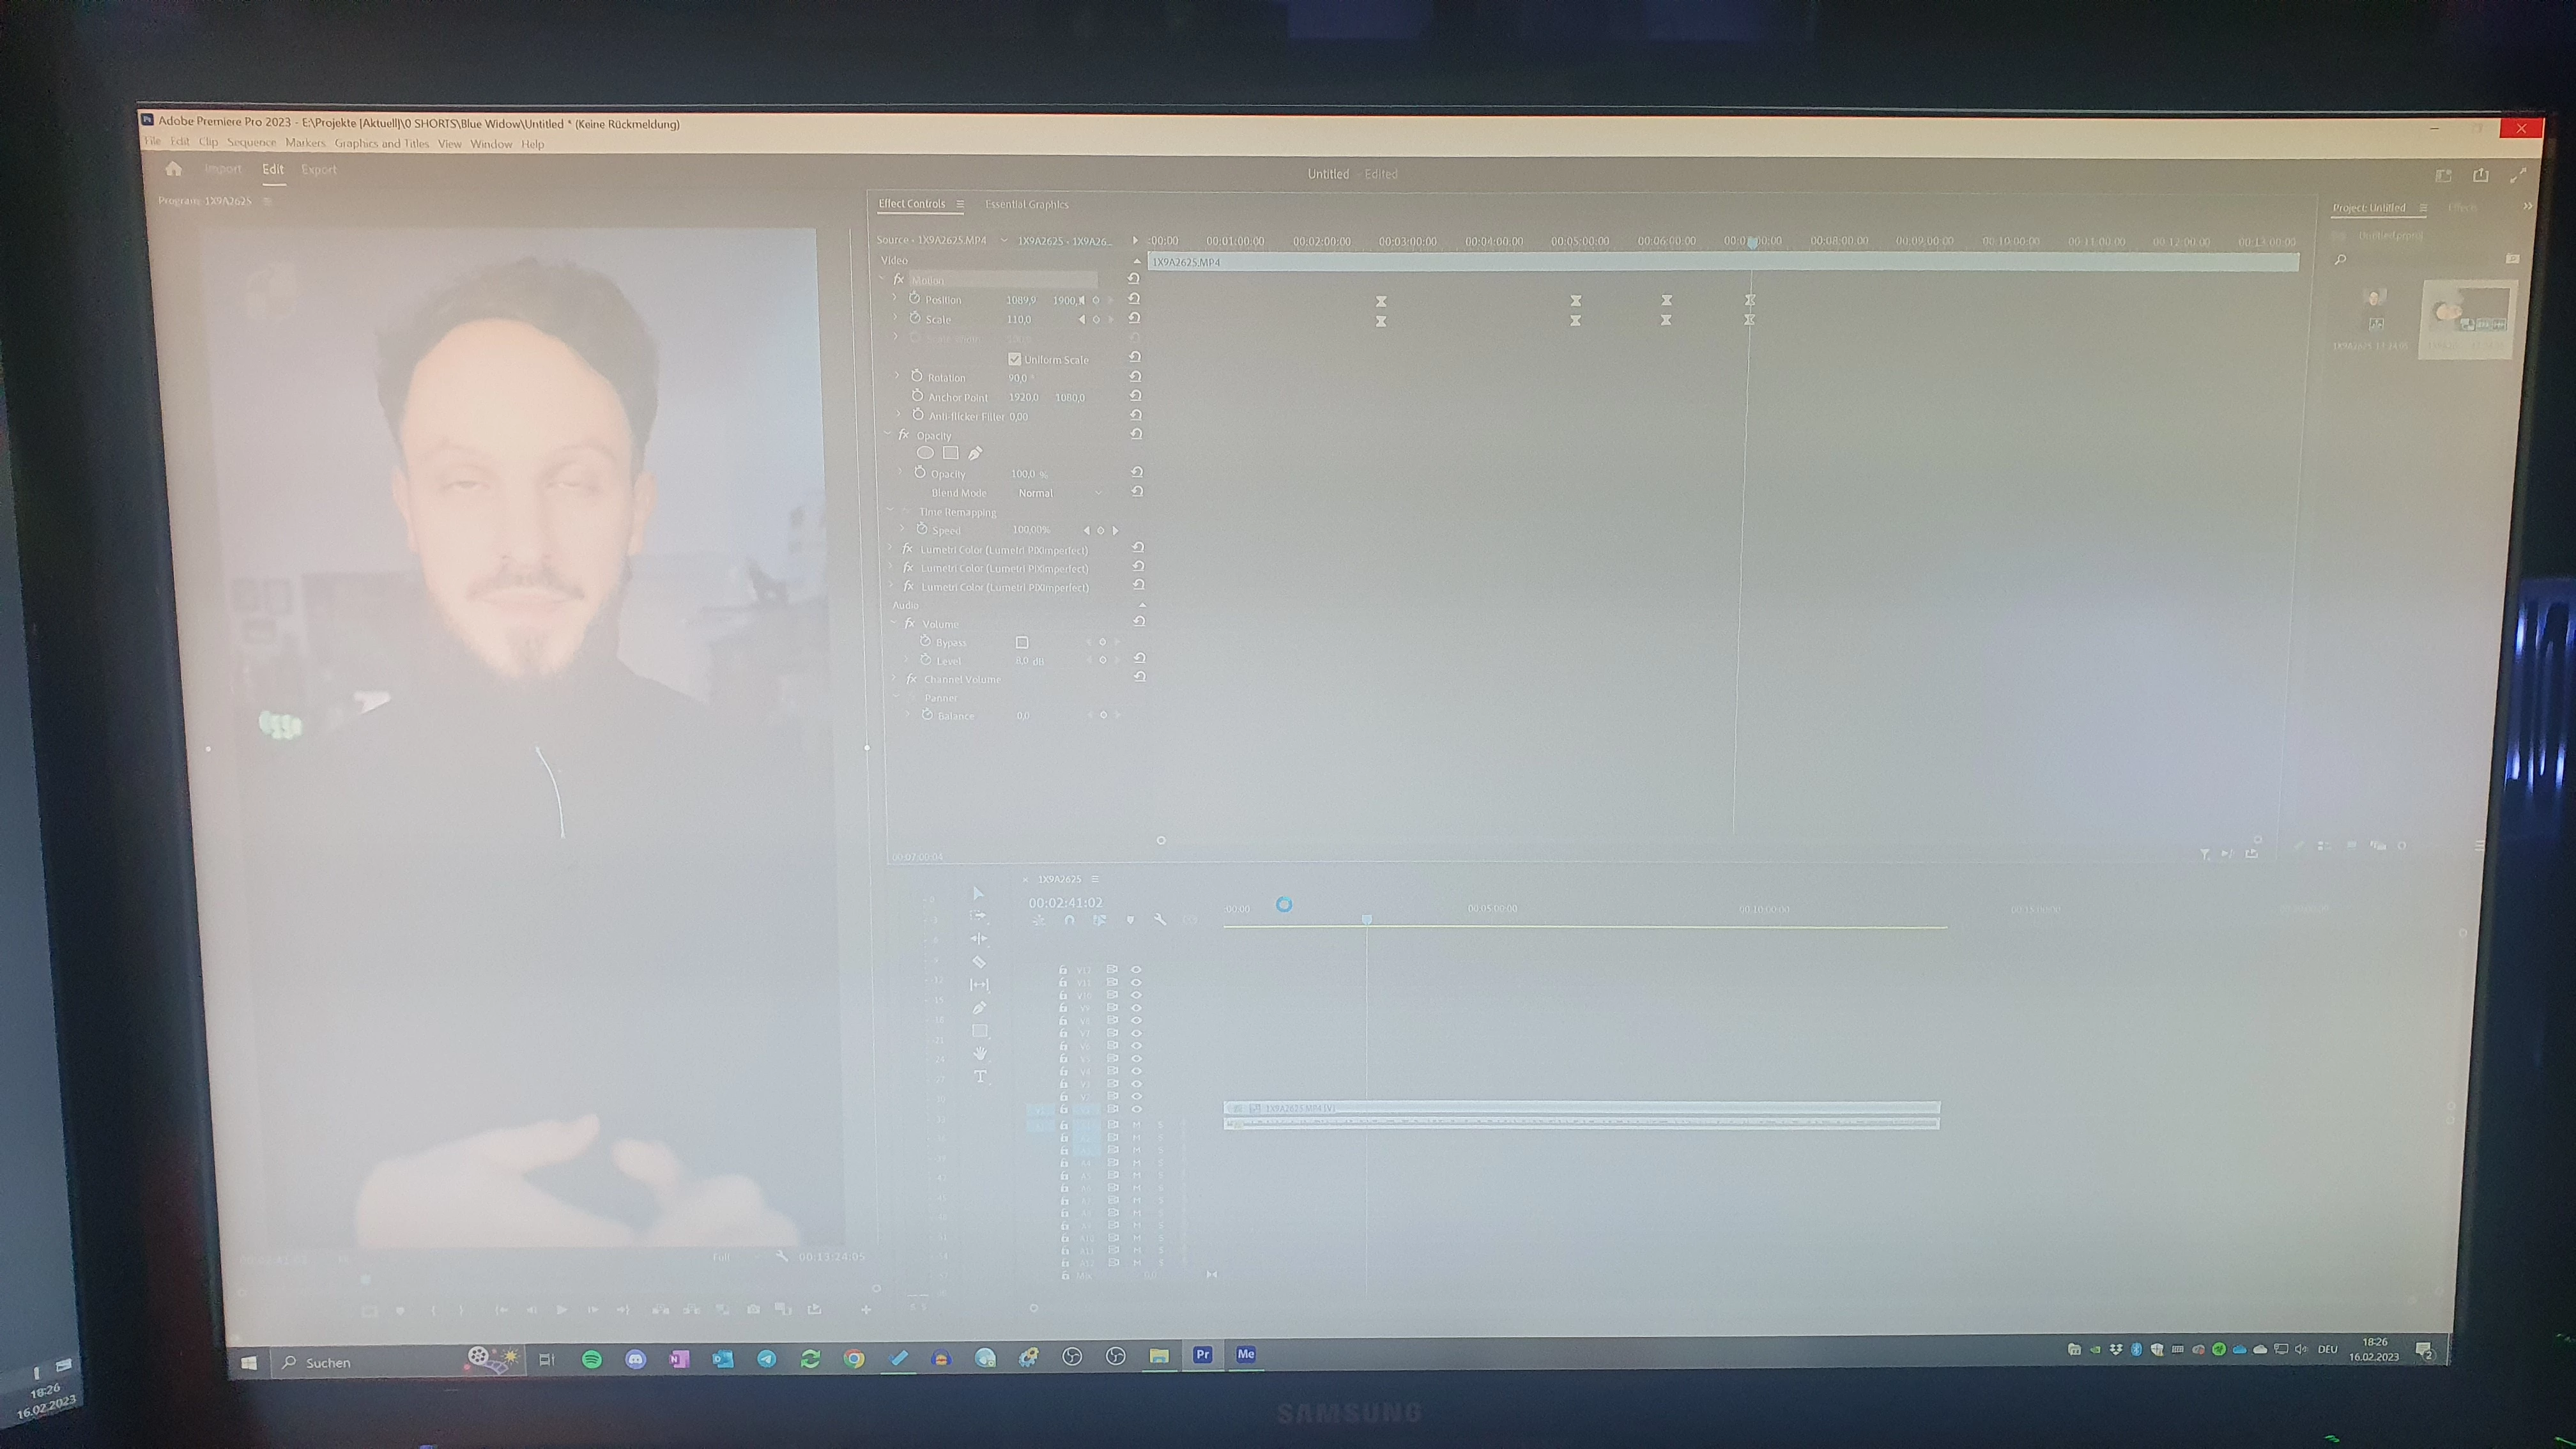The width and height of the screenshot is (2576, 1449).
Task: Create ellipse mask under Opacity
Action: coord(925,454)
